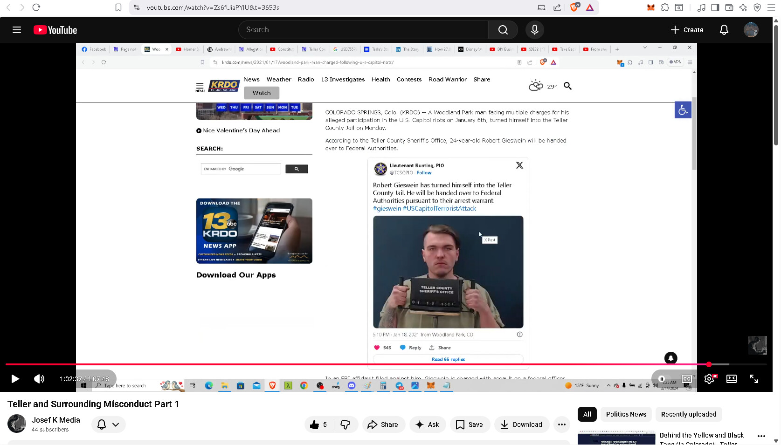
Task: Open the Josef K Media channel link
Action: (56, 420)
